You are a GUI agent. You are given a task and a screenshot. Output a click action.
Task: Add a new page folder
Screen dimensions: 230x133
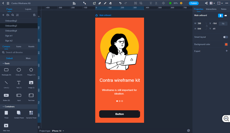click(x=8, y=15)
